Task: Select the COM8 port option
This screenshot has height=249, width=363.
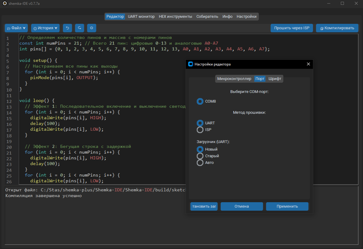Action: pyautogui.click(x=200, y=101)
